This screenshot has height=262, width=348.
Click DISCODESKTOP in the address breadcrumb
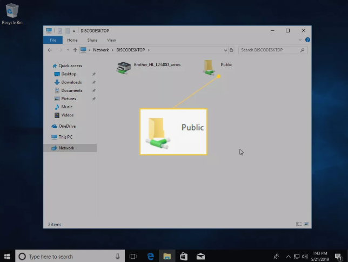tap(131, 50)
